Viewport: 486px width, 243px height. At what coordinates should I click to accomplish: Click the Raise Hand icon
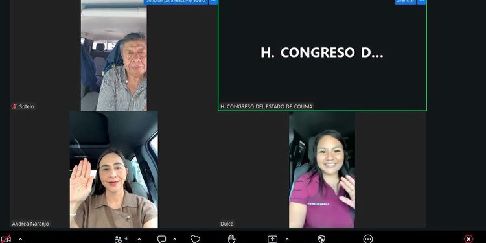pos(231,239)
